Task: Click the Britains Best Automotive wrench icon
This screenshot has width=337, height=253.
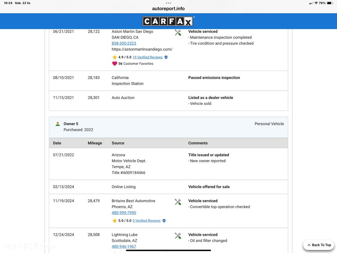Action: click(x=178, y=202)
